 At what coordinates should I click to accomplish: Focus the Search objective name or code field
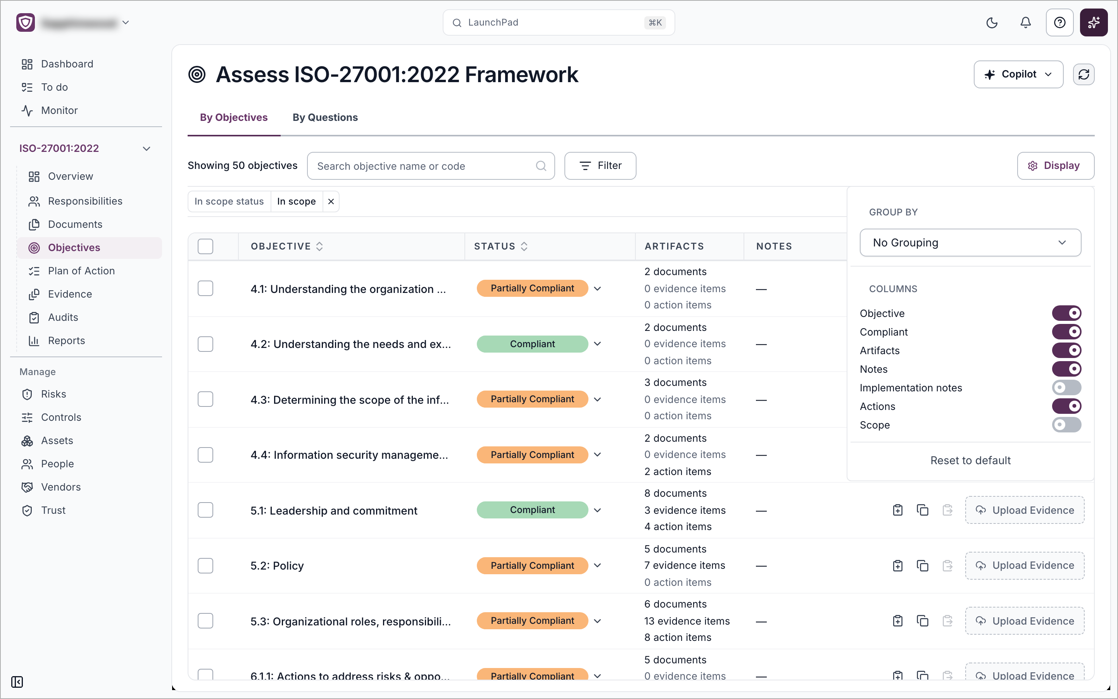[431, 166]
